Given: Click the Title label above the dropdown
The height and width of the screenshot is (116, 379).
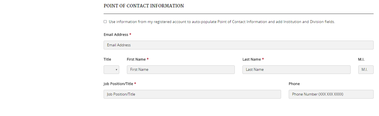Looking at the screenshot, I should tap(107, 59).
